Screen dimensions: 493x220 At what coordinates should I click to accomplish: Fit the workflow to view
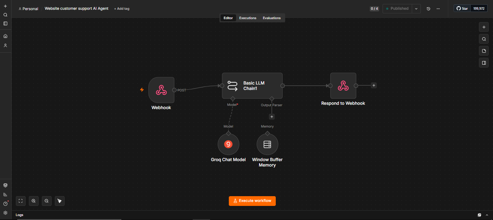point(21,201)
